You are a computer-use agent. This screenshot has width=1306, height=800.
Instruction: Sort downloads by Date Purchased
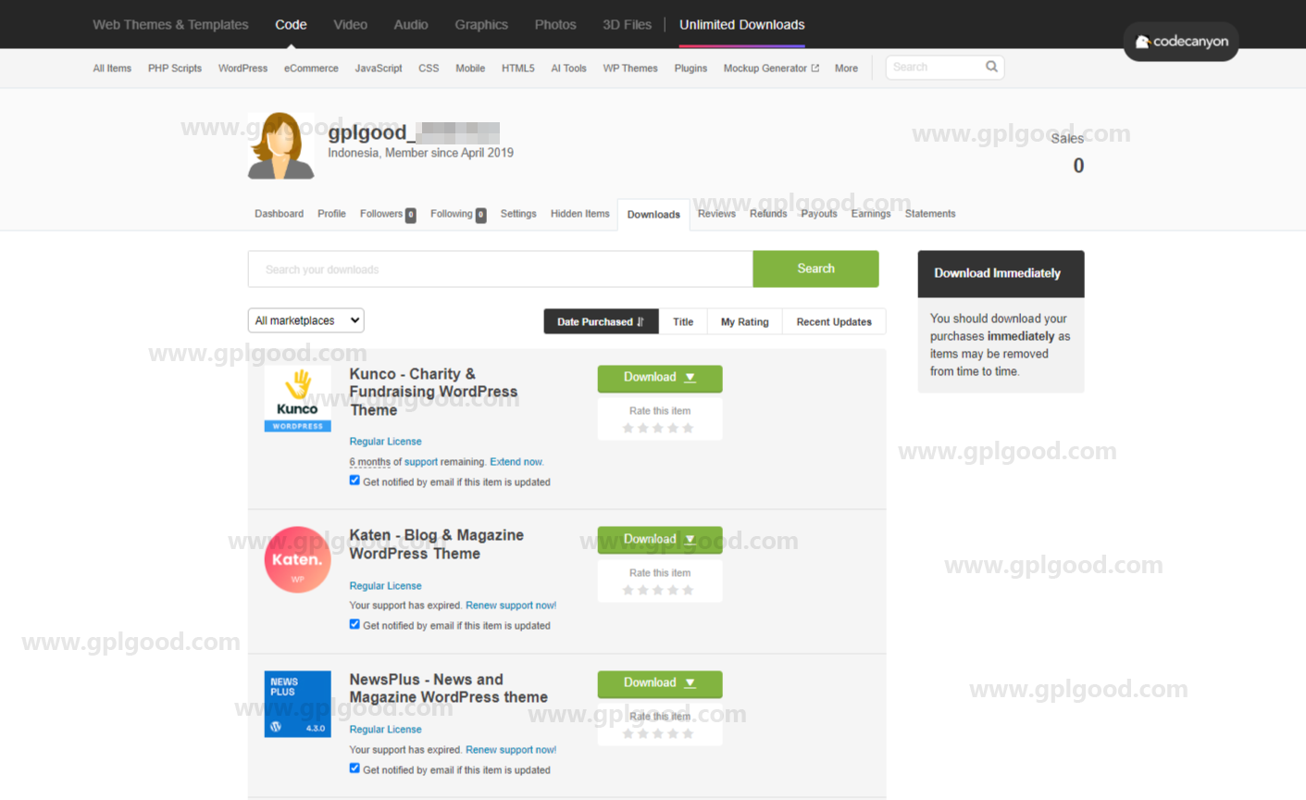(x=601, y=321)
